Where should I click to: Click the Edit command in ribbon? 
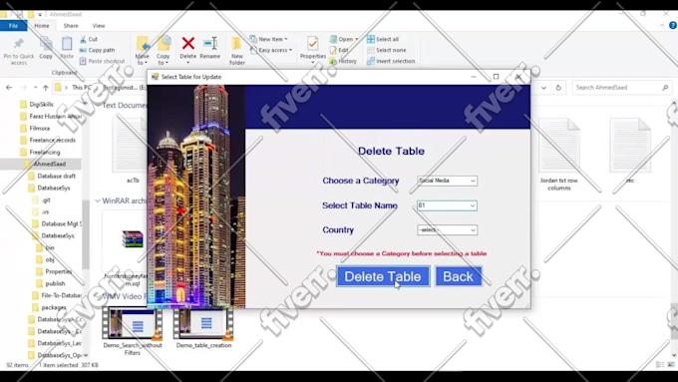tap(339, 50)
